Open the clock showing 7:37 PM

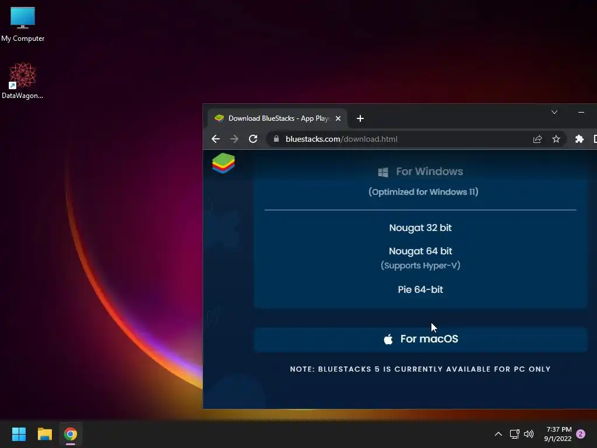pos(558,434)
